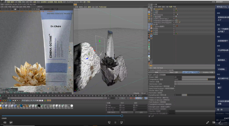Screen dimensions: 229x126
Task: Click the skip-forward icon in video player
Action: pos(121,122)
